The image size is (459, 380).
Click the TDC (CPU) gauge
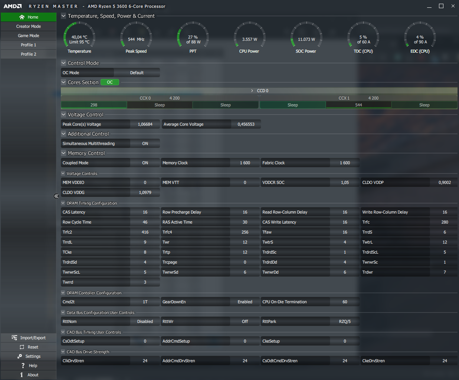click(363, 35)
